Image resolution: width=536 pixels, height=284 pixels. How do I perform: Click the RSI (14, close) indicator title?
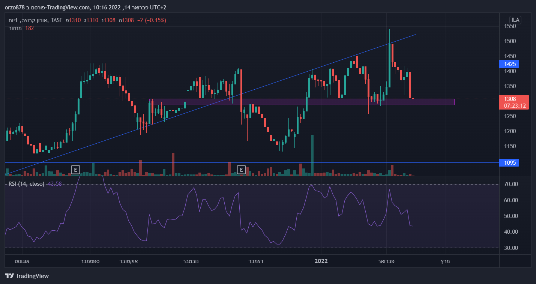tap(26, 183)
